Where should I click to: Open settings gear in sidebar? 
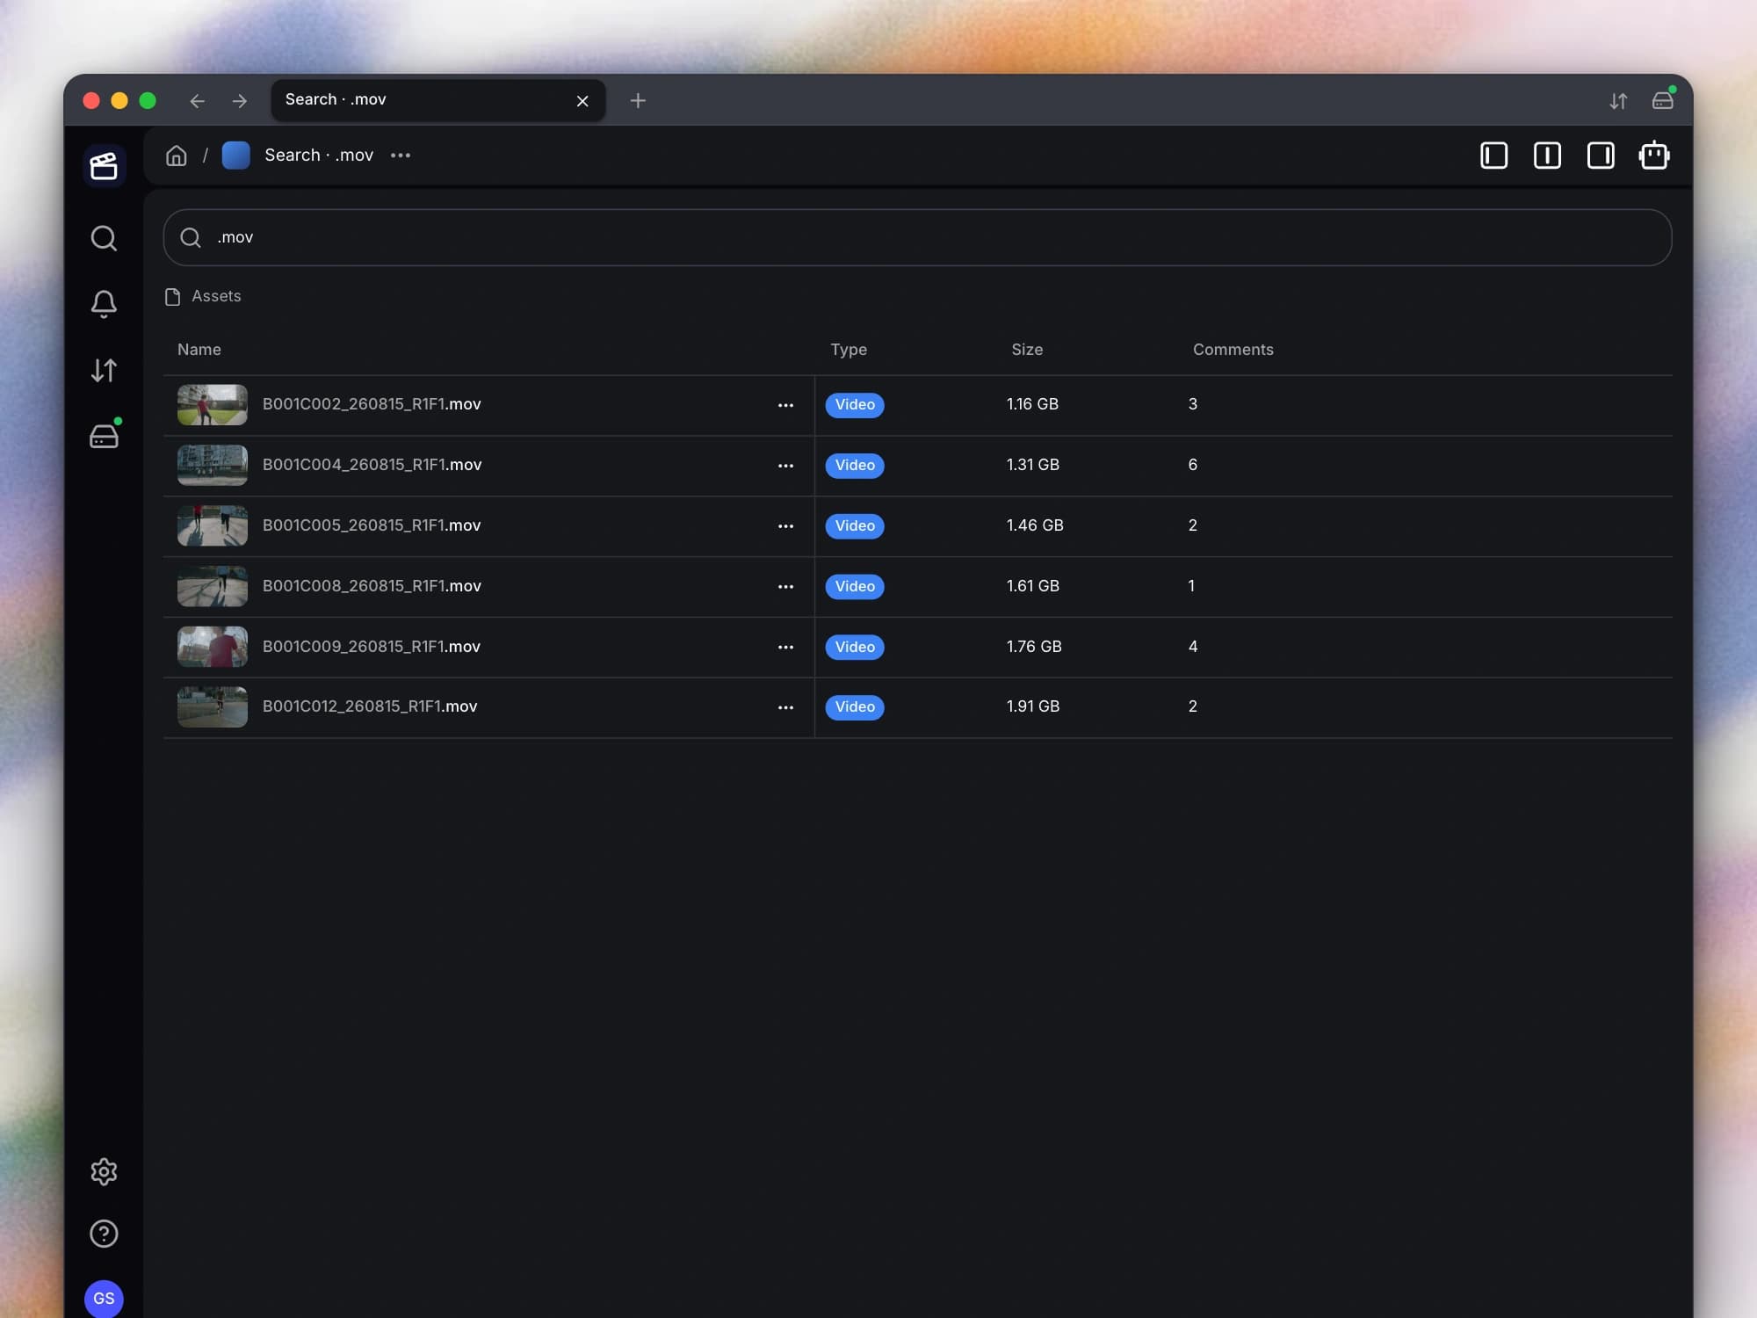tap(104, 1171)
